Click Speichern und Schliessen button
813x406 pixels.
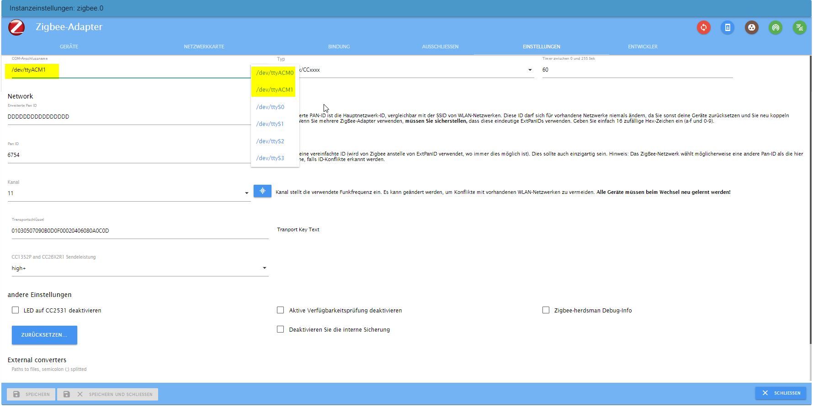108,394
